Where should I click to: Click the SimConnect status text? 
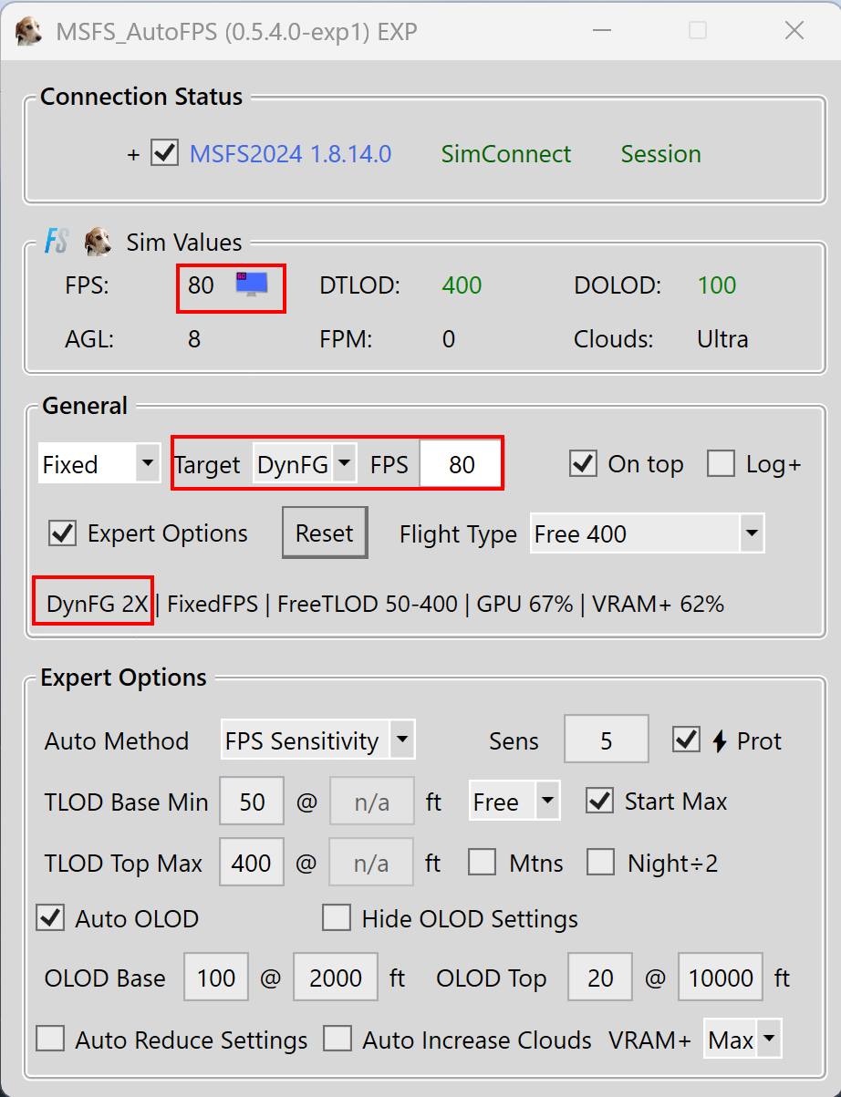click(x=506, y=154)
